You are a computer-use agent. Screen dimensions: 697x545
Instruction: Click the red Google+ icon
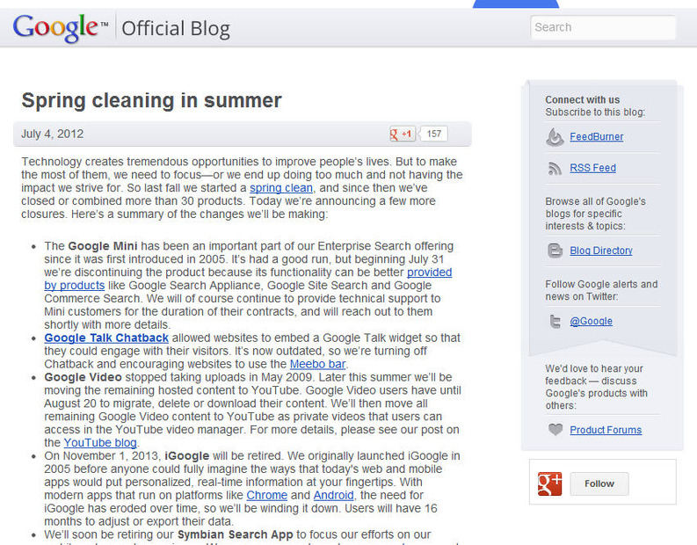549,483
